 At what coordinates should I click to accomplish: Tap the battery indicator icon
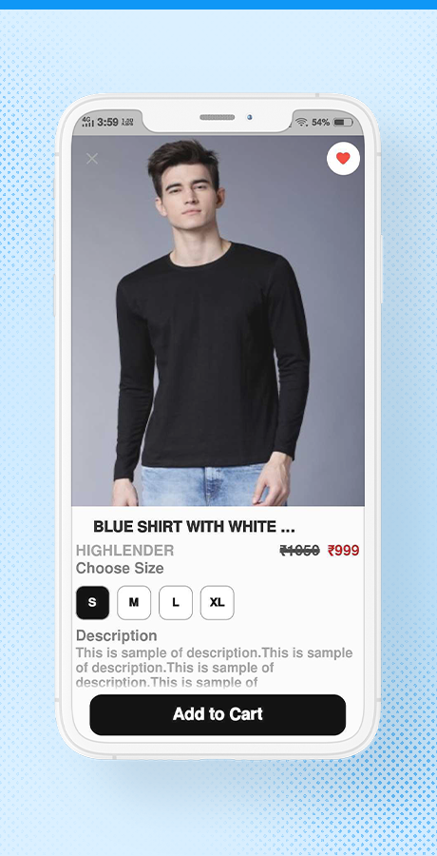[343, 123]
